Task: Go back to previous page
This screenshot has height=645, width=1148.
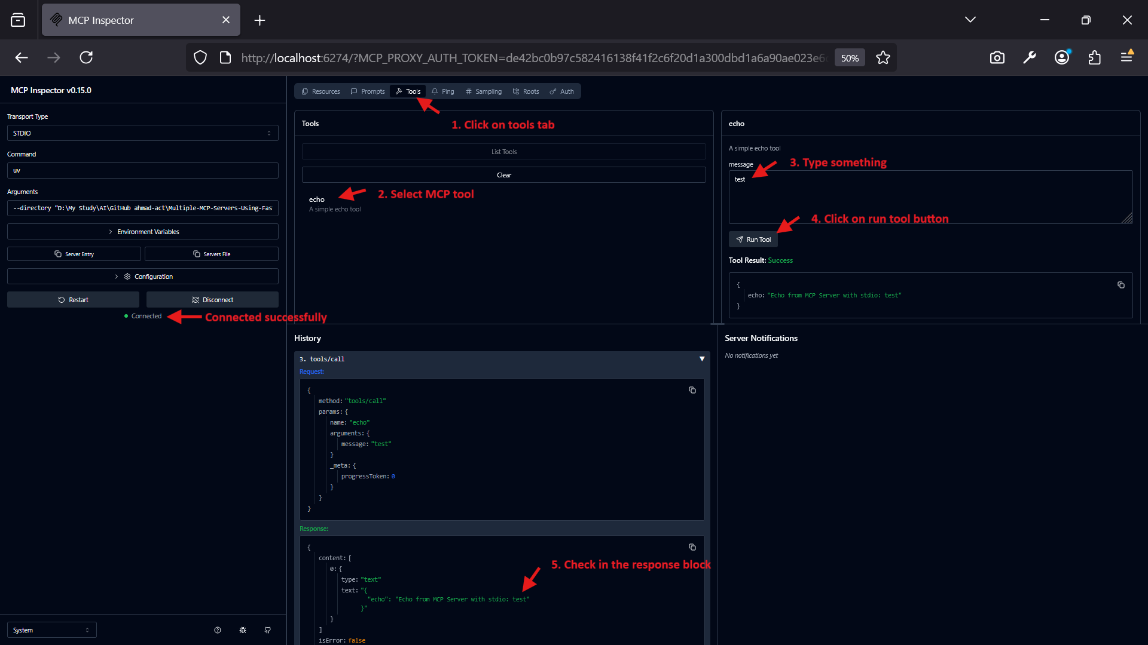Action: 22,57
